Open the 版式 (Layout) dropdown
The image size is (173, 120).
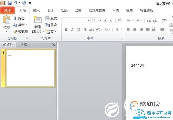52,18
